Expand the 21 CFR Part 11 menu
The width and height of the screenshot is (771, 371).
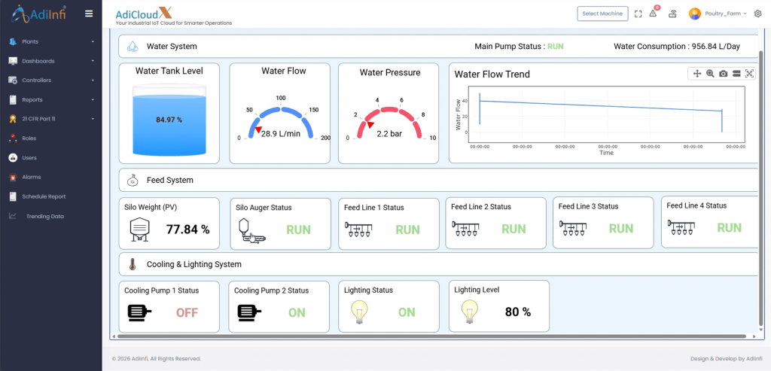point(51,119)
